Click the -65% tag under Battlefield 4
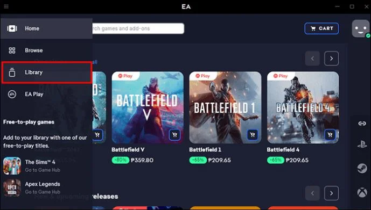 click(x=276, y=160)
